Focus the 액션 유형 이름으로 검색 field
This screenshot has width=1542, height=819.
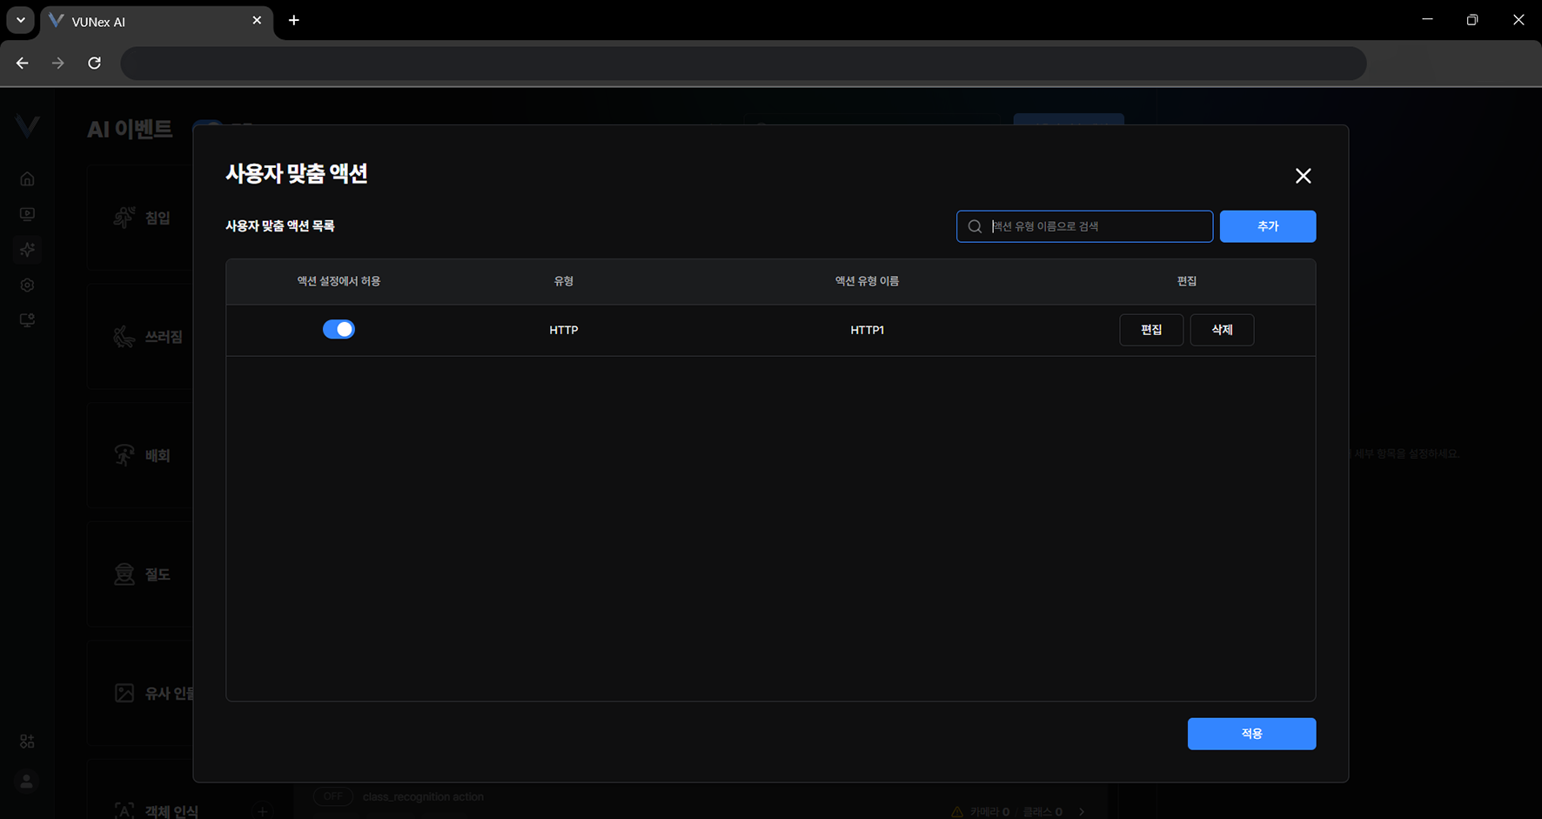[x=1096, y=226]
